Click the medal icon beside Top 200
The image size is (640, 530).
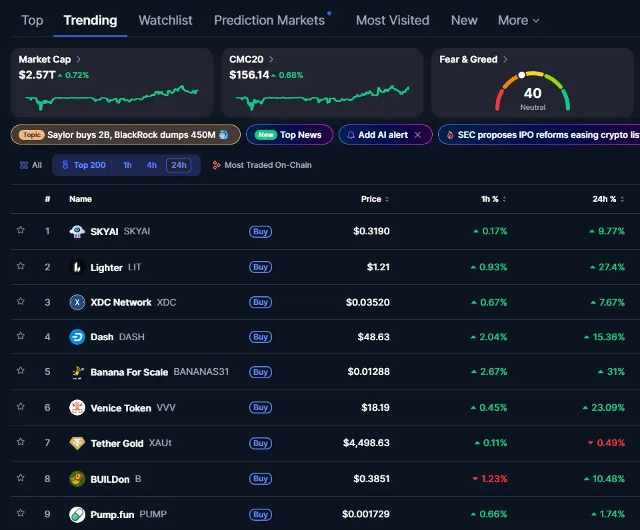point(65,165)
